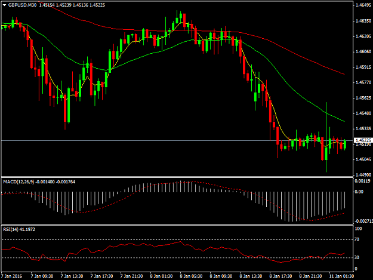Click MACD scale value 0.00119
373x280 pixels.
coord(362,181)
